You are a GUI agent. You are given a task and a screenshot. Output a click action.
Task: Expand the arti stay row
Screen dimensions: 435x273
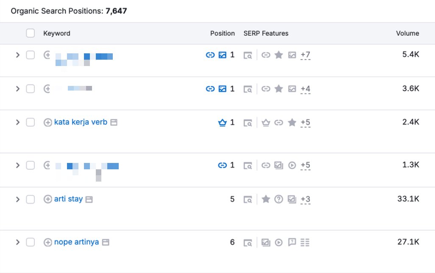tap(18, 199)
